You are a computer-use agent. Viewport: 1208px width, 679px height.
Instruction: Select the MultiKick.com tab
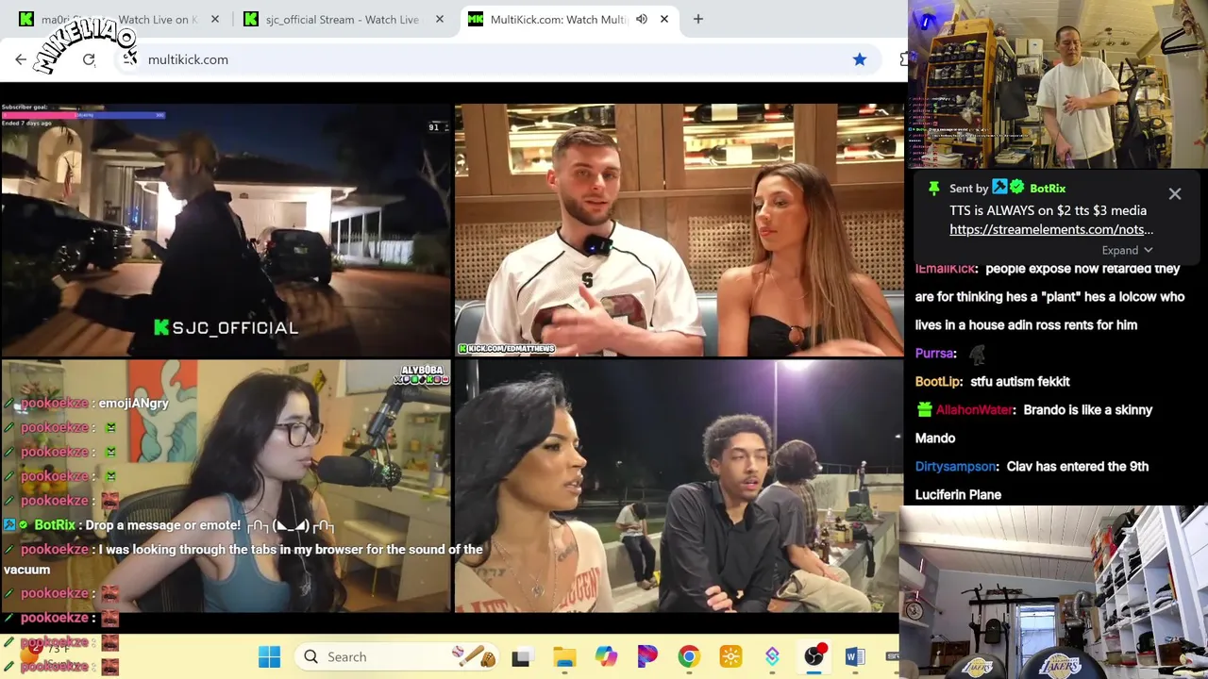(x=557, y=19)
